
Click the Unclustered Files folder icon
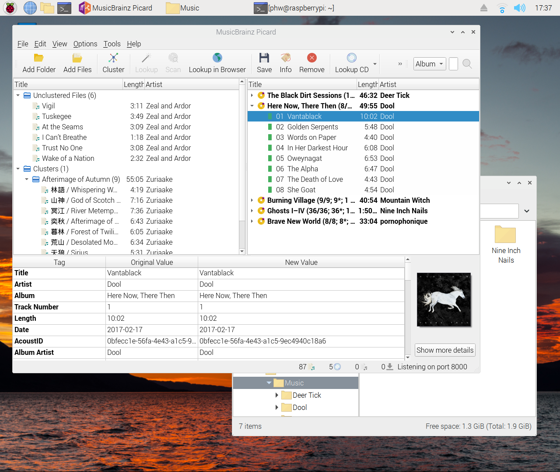(27, 95)
